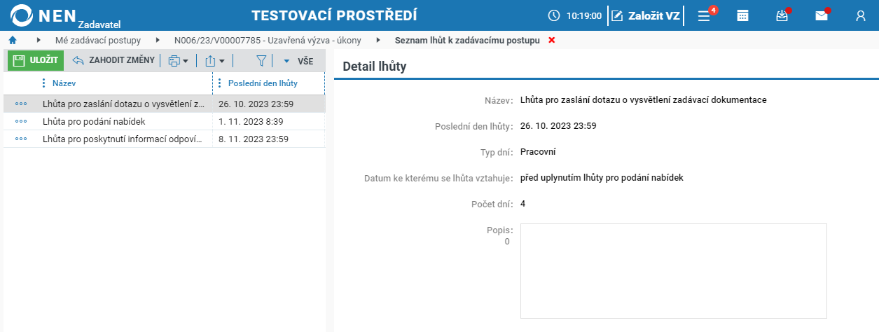This screenshot has width=879, height=332.
Task: Open the VŠE filter dropdown arrow
Action: [x=286, y=61]
